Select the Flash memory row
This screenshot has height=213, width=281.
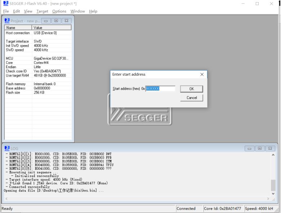38,84
